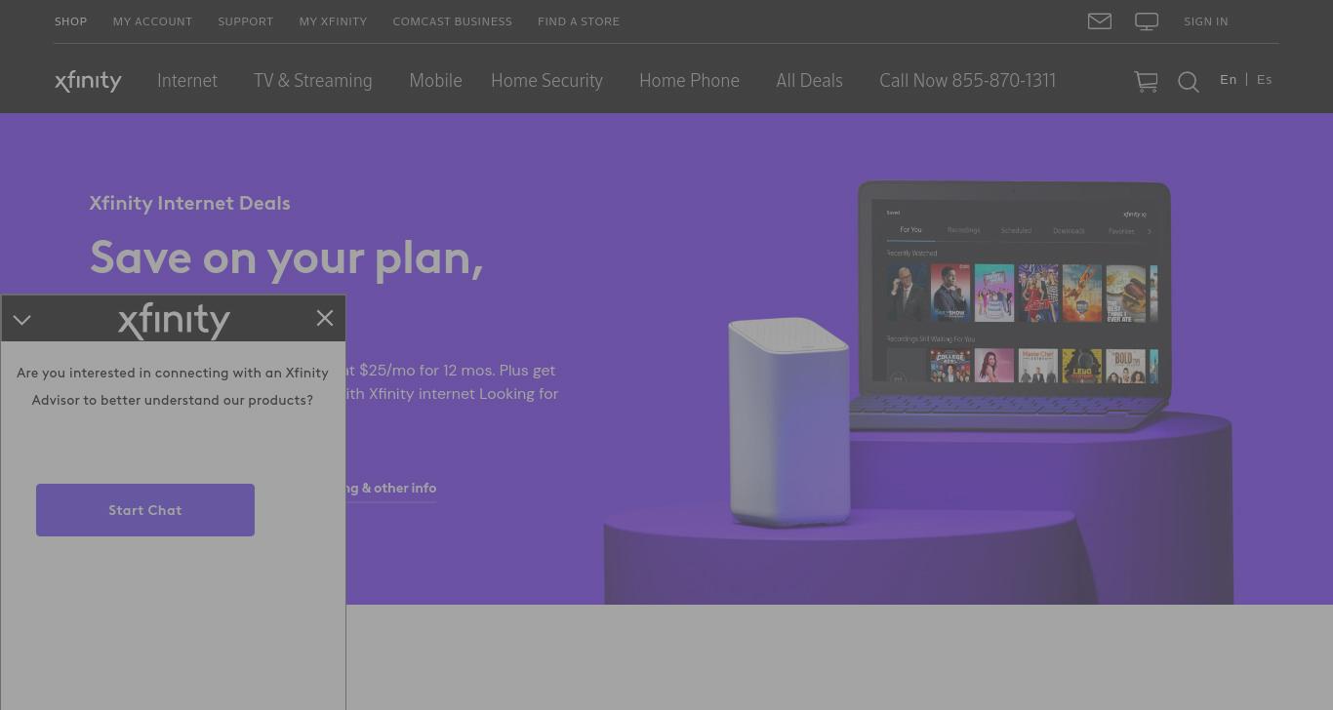The image size is (1333, 710).
Task: Go to Support
Action: pyautogui.click(x=245, y=21)
